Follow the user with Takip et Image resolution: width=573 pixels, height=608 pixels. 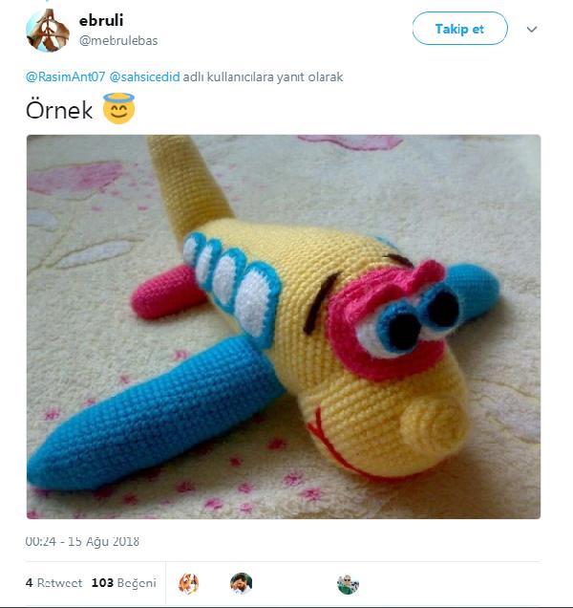[460, 29]
